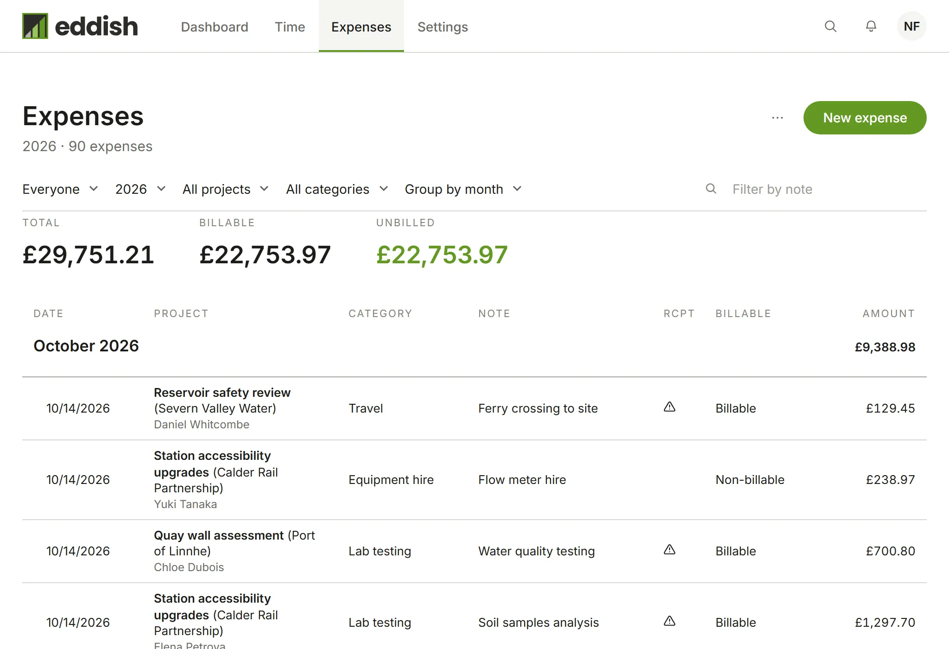
Task: Click receipt warning icon for Soil samples analysis
Action: click(670, 621)
